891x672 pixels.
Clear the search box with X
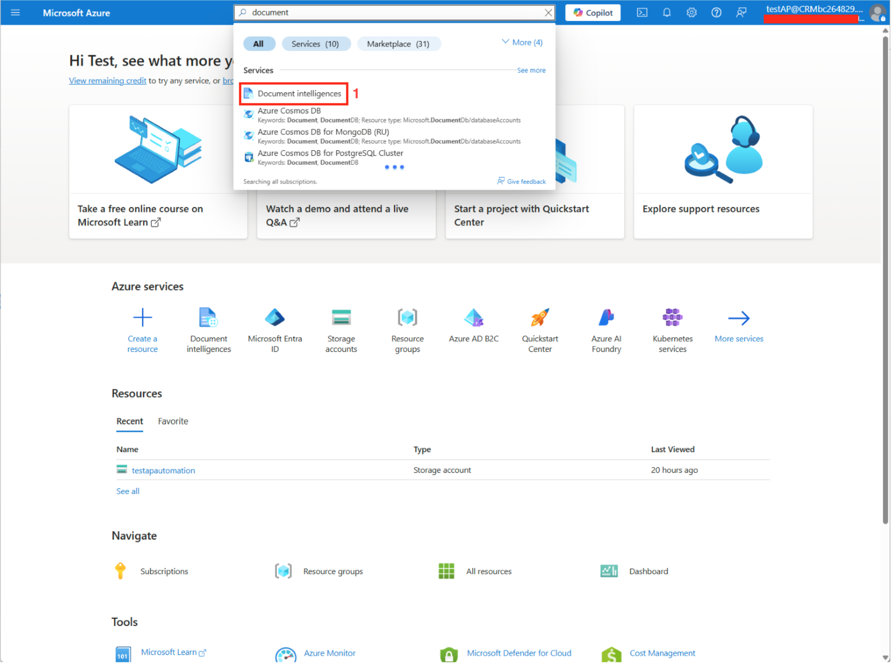(548, 13)
